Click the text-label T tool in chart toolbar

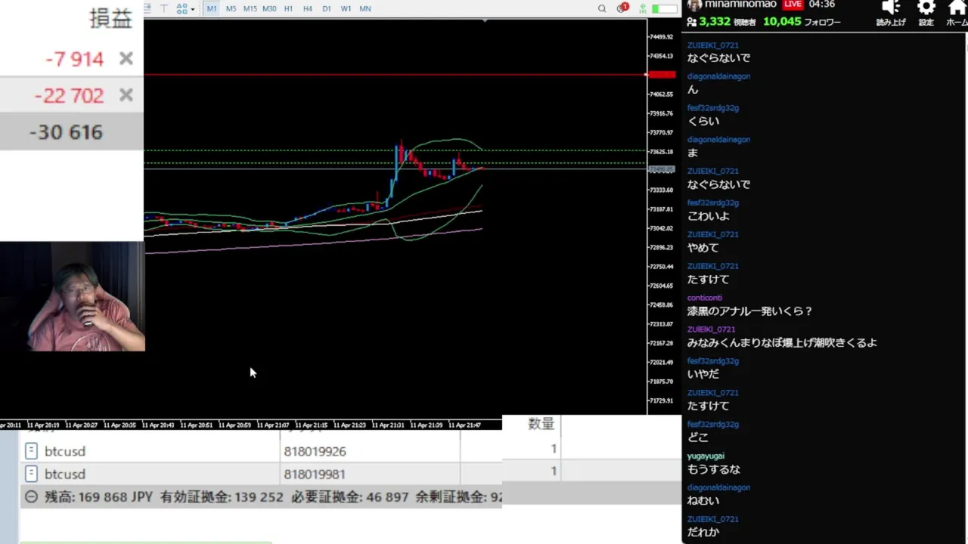(x=163, y=8)
